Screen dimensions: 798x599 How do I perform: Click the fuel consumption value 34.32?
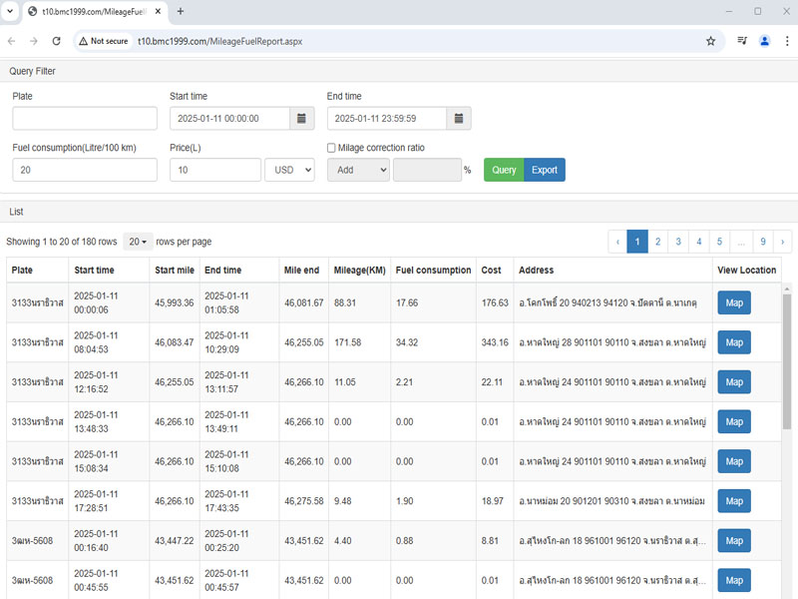[x=407, y=342]
